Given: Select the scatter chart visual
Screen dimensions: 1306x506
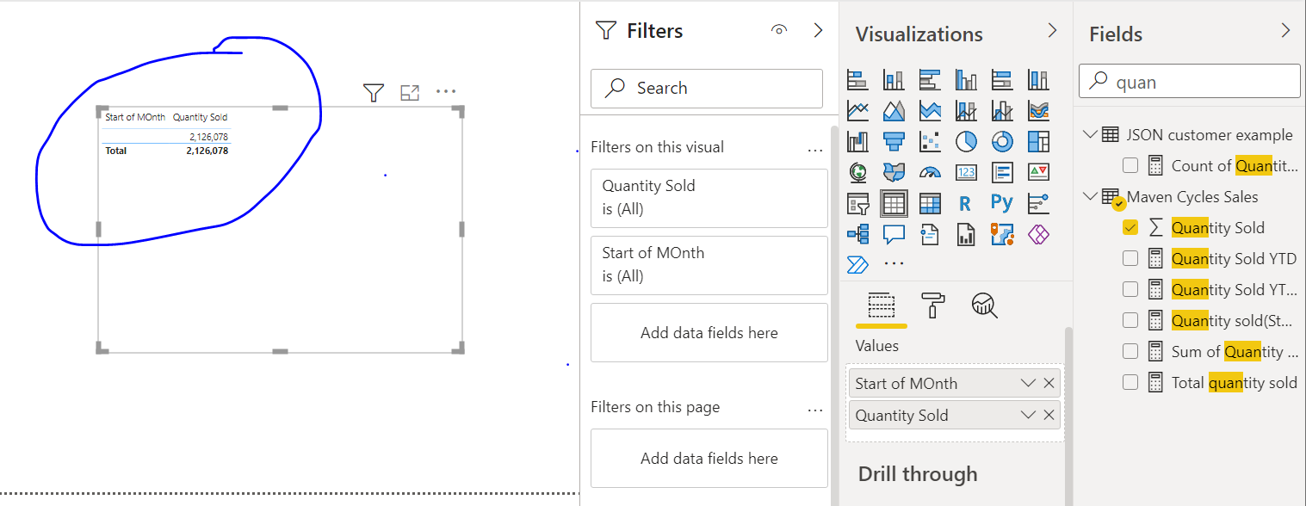Looking at the screenshot, I should 930,141.
